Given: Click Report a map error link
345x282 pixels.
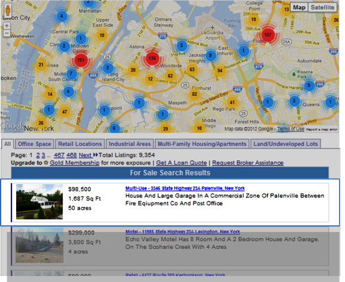Looking at the screenshot, I should [322, 129].
